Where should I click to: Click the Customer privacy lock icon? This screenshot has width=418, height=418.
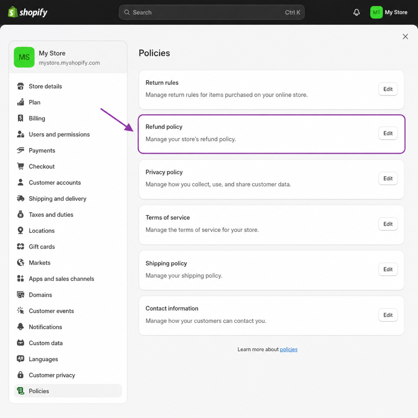(x=20, y=375)
